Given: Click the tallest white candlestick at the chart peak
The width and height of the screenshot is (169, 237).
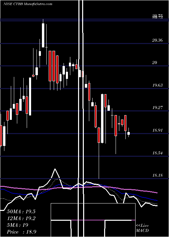Looking at the screenshot, I should [43, 33].
